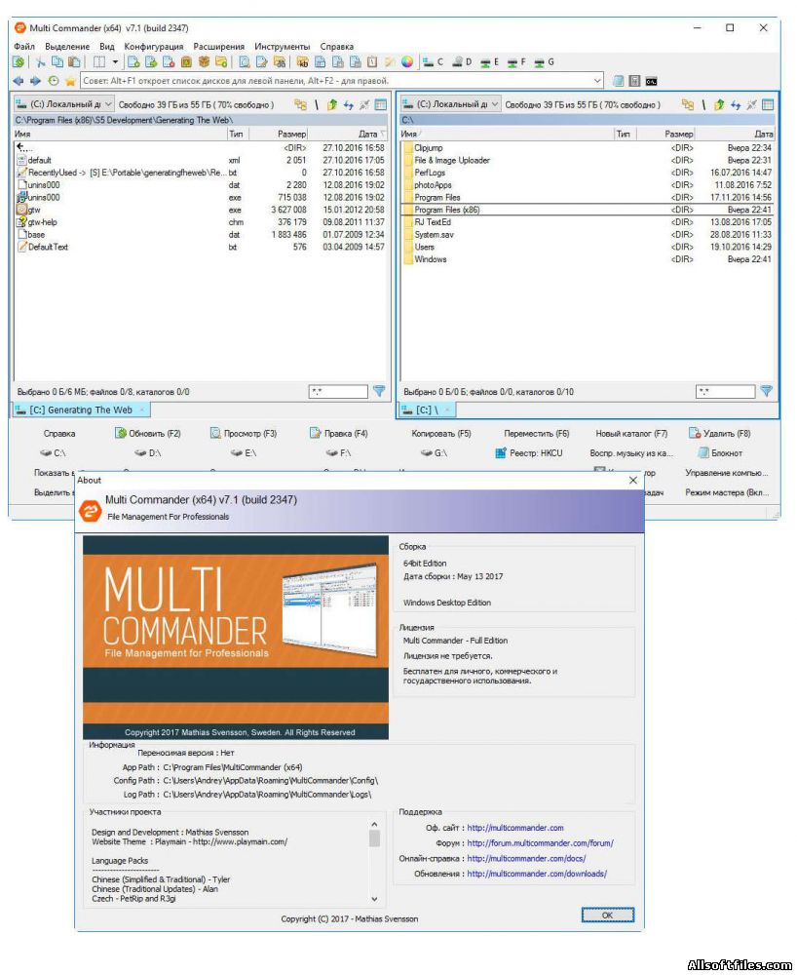Image resolution: width=797 pixels, height=975 pixels.
Task: Open the forum.multicommander.com forum link
Action: (540, 843)
